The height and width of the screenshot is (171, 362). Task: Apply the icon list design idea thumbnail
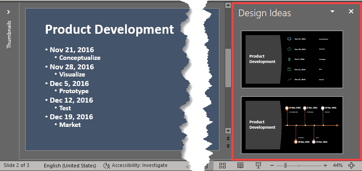tap(292, 59)
